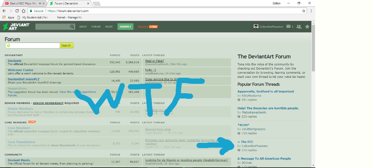Open the Welcome Center forum

click(x=20, y=70)
